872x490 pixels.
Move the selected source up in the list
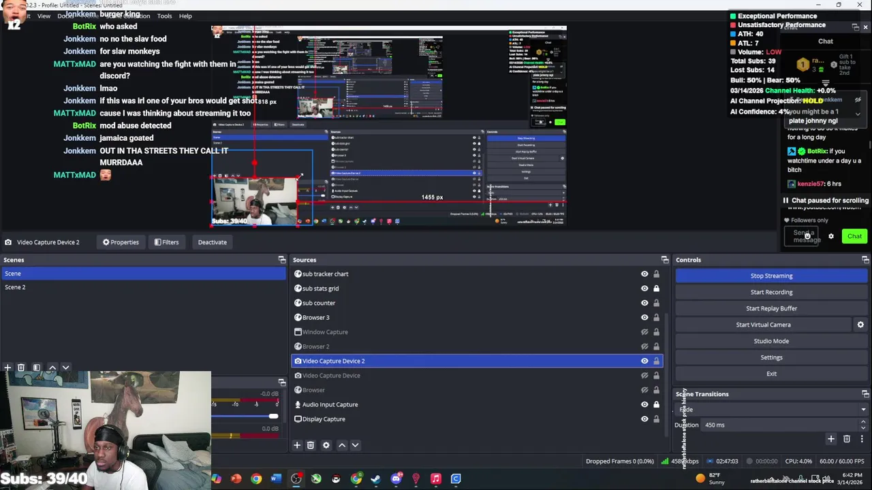pos(342,445)
